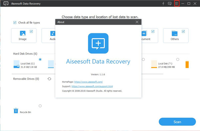Click the Recycle Bin label

25,112
